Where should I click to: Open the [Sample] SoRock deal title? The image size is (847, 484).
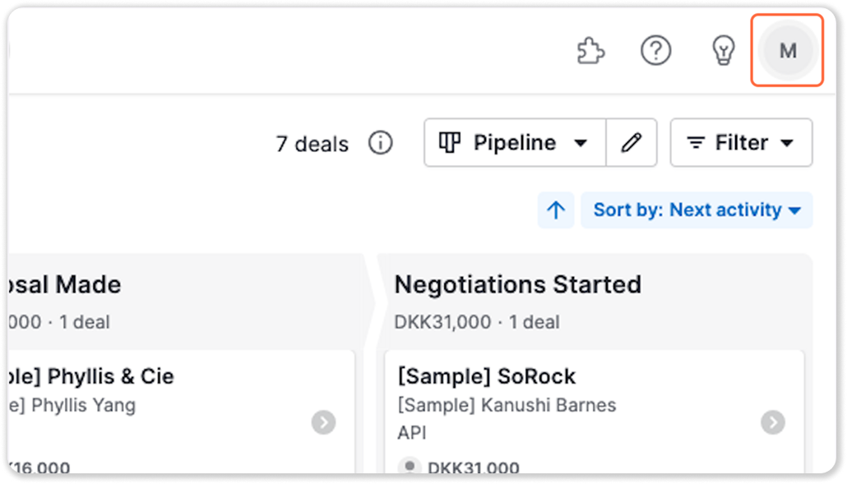click(486, 376)
